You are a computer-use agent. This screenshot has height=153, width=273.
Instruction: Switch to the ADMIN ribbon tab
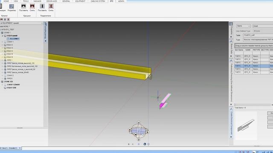[x=121, y=1]
